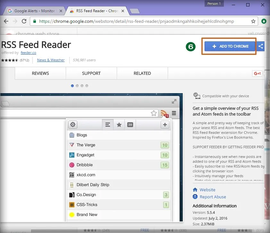Select the third carousel dot
Image resolution: width=270 pixels, height=233 pixels.
(82, 86)
